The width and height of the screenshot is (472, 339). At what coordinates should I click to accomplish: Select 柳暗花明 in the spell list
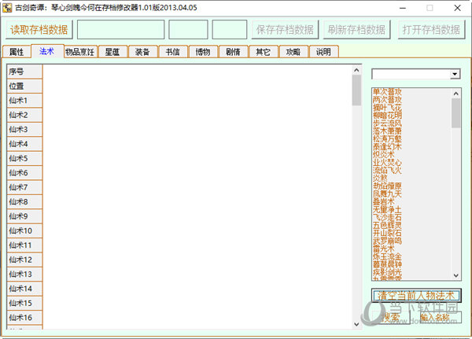point(387,116)
